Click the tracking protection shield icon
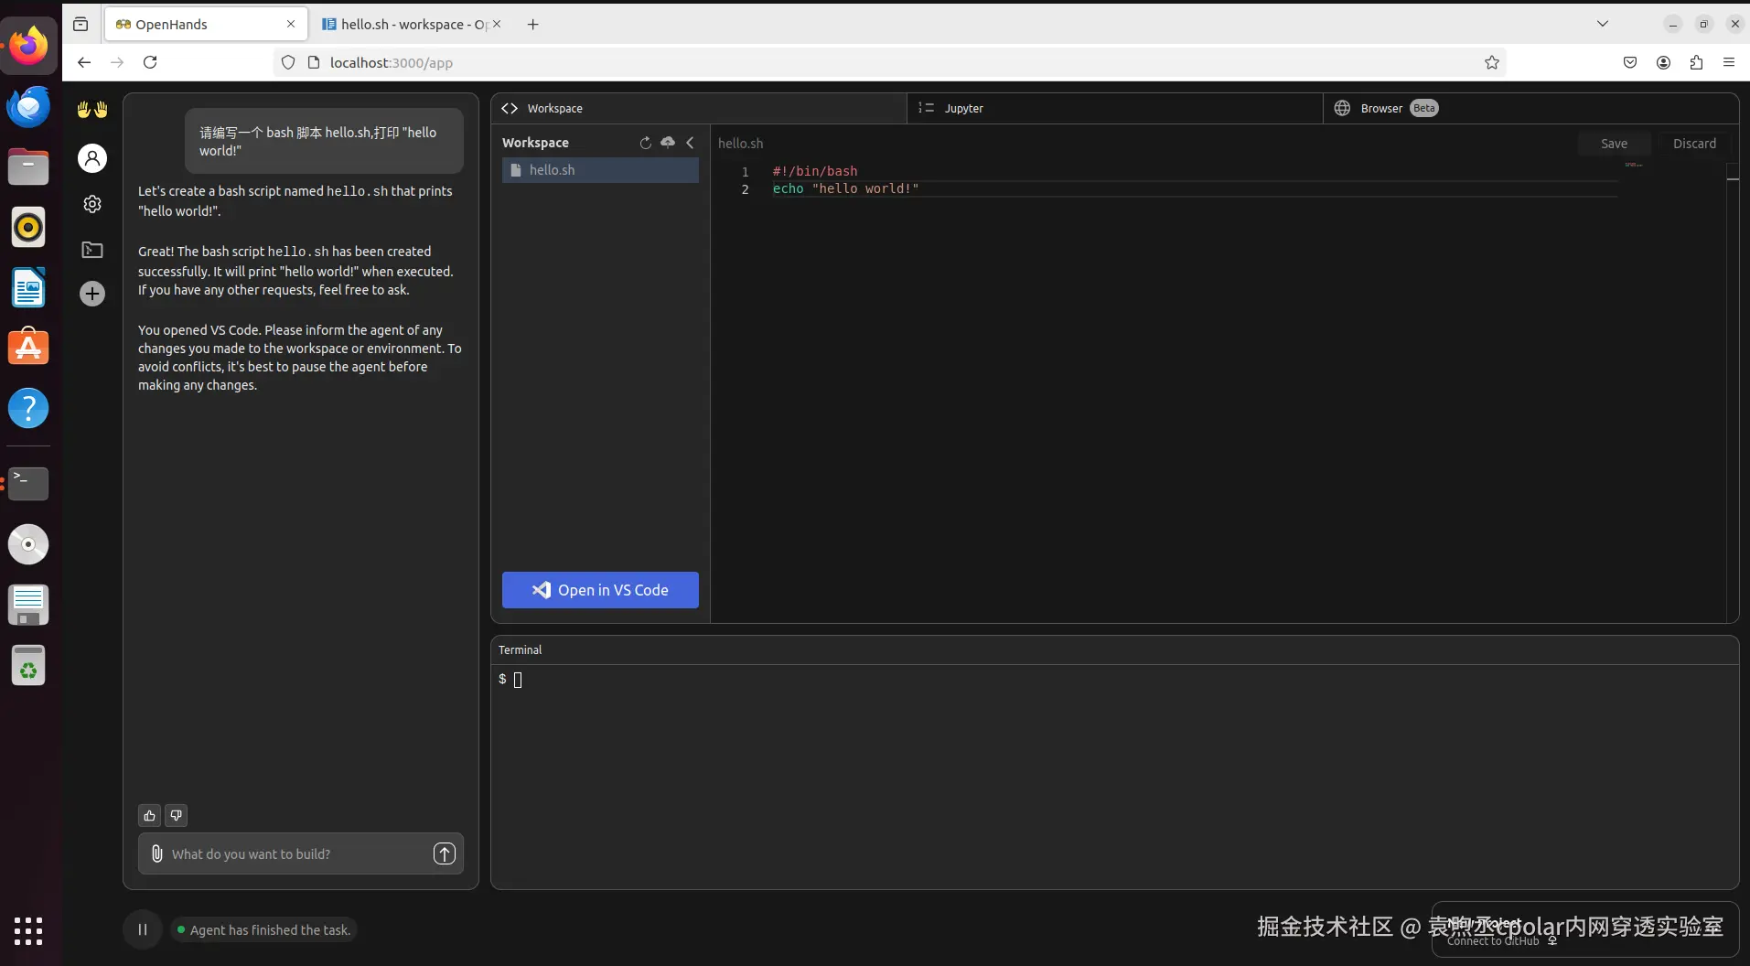The height and width of the screenshot is (966, 1750). [288, 62]
